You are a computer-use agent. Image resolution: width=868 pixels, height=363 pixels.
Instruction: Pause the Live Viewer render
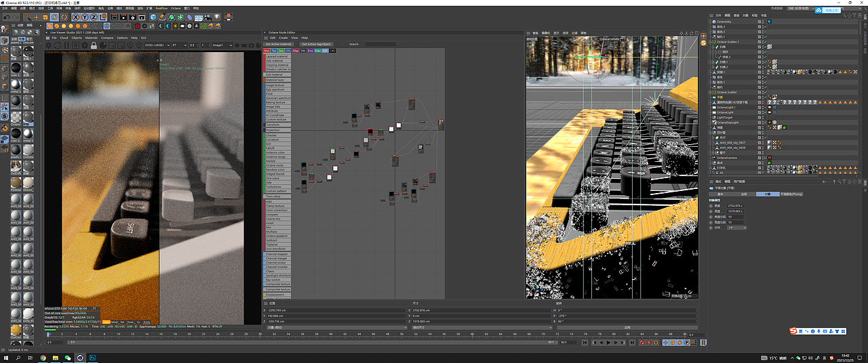(x=66, y=45)
